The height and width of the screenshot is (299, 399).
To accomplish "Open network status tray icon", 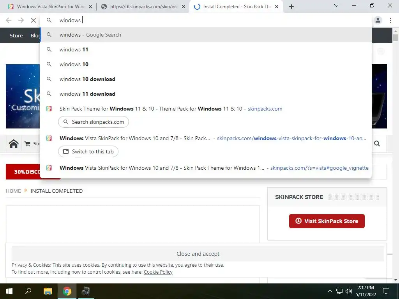I will (x=339, y=291).
